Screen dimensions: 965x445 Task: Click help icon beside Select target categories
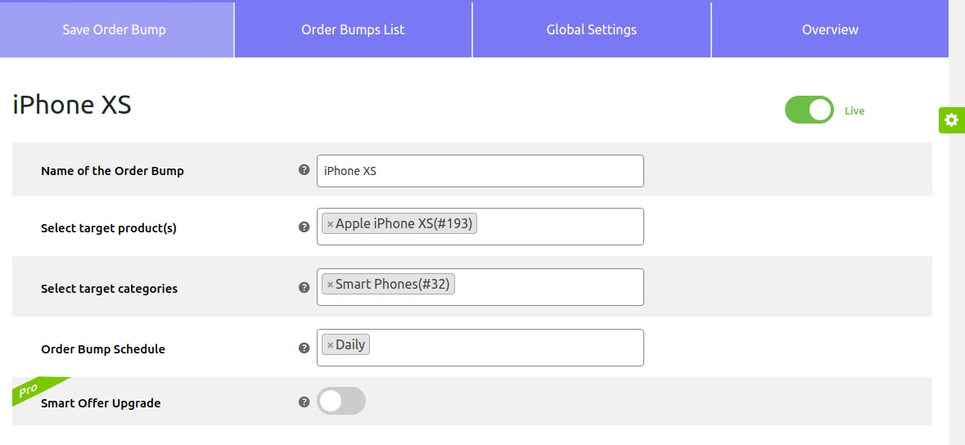point(304,287)
